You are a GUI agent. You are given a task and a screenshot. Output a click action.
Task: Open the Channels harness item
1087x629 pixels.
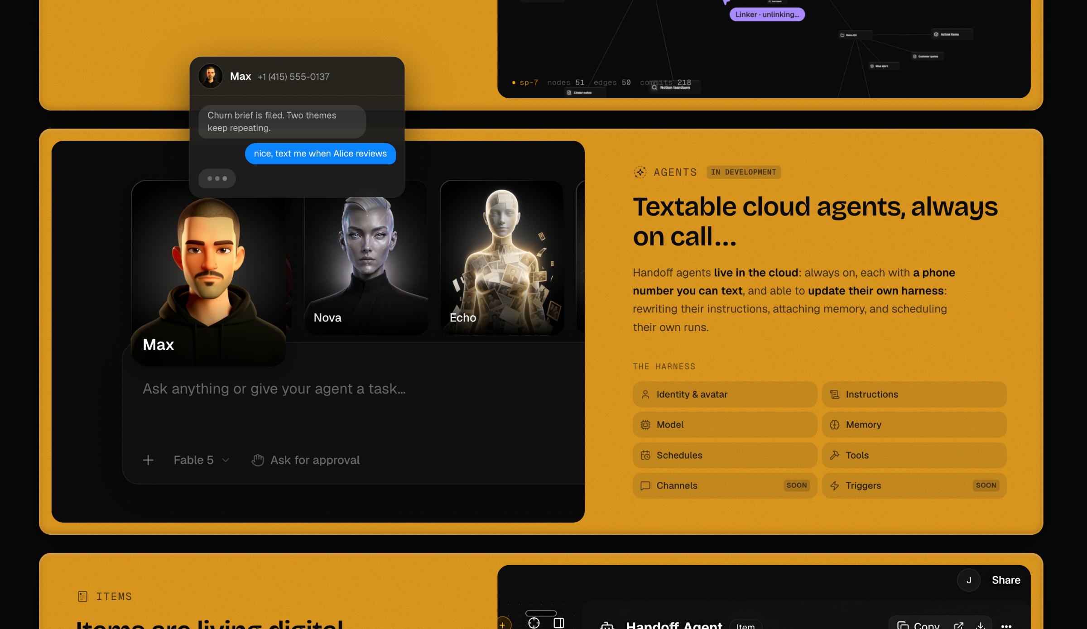(x=725, y=485)
